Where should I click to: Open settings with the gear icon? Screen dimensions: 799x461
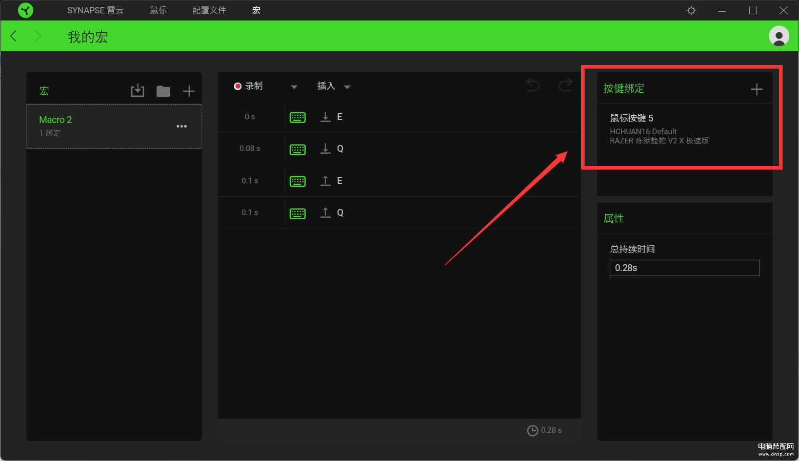pos(691,11)
